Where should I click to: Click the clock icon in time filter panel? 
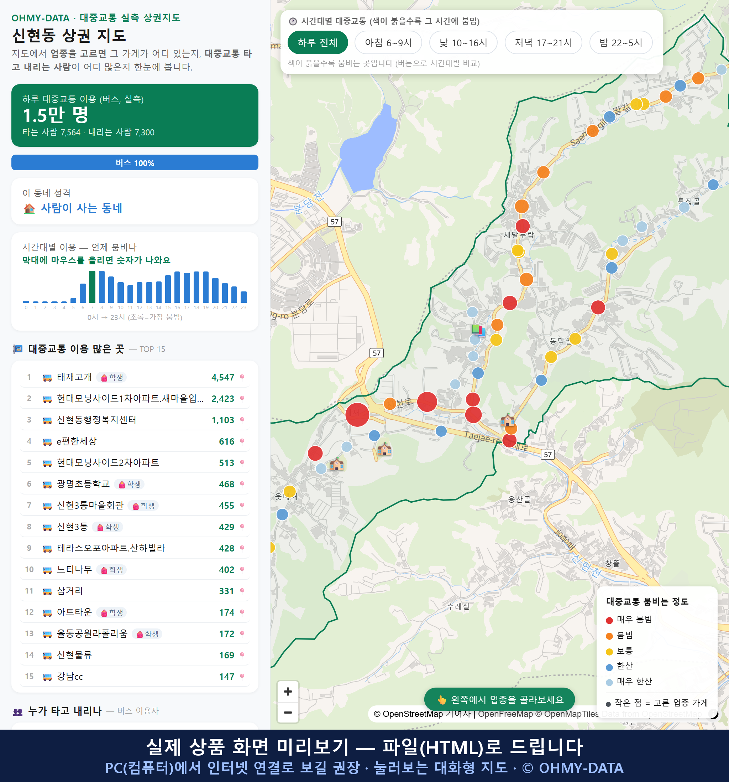pos(293,21)
